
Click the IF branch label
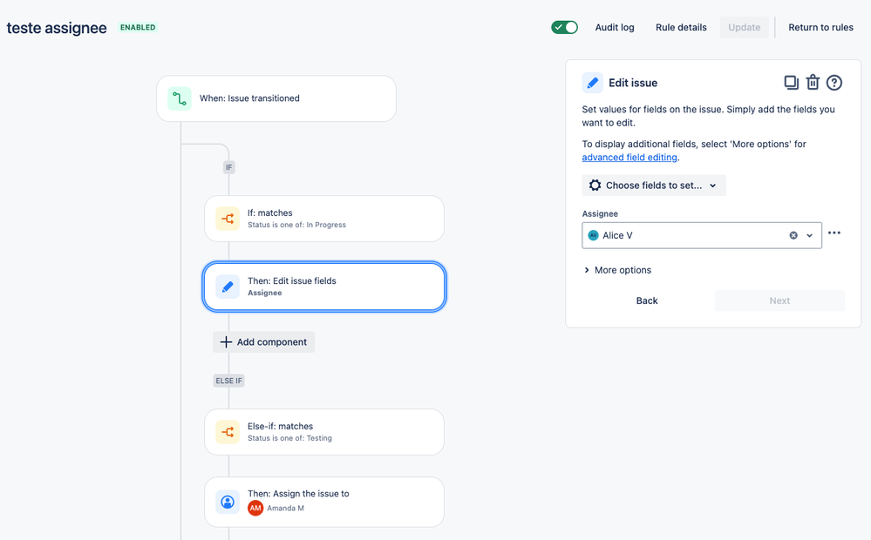tap(228, 167)
